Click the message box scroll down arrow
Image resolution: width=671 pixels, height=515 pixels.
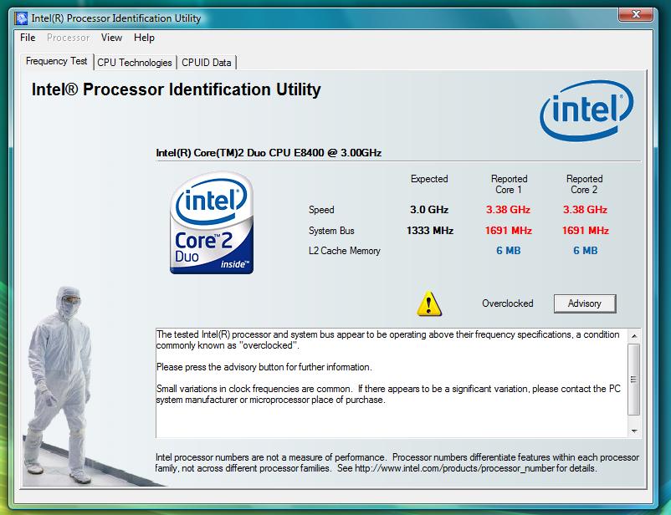pos(634,431)
